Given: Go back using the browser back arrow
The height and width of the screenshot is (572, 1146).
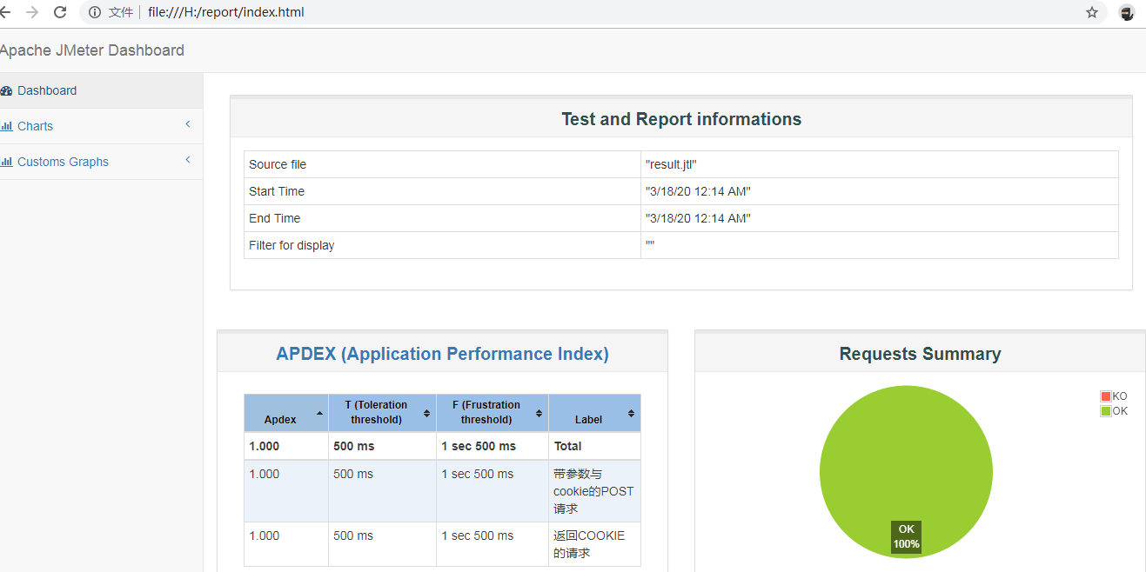Looking at the screenshot, I should coord(4,12).
